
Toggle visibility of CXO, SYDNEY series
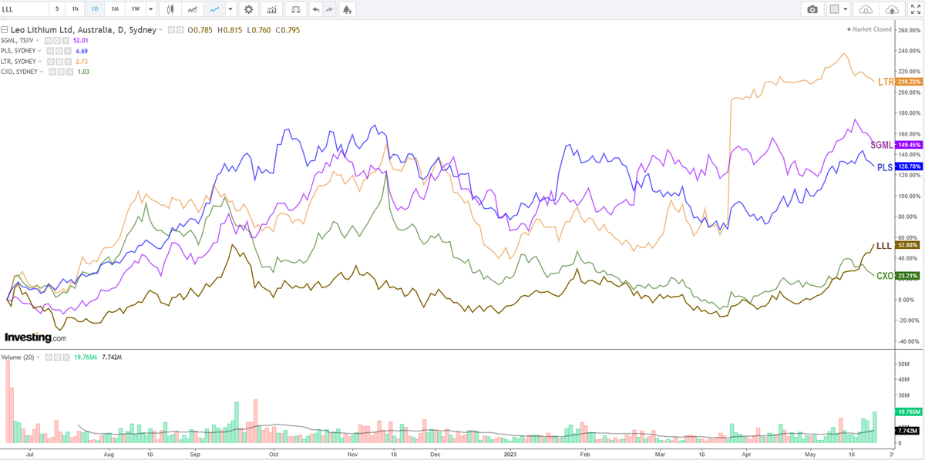(52, 72)
